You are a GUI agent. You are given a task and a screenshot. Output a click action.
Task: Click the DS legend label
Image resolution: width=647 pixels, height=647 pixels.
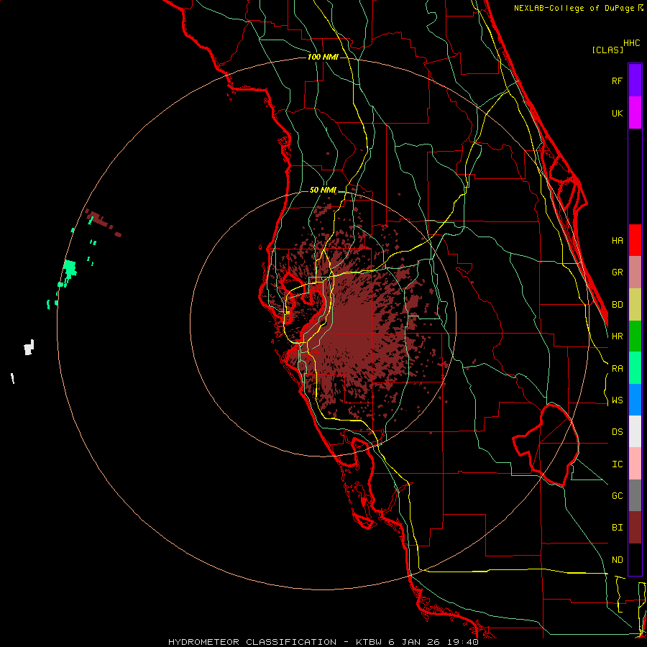[617, 432]
